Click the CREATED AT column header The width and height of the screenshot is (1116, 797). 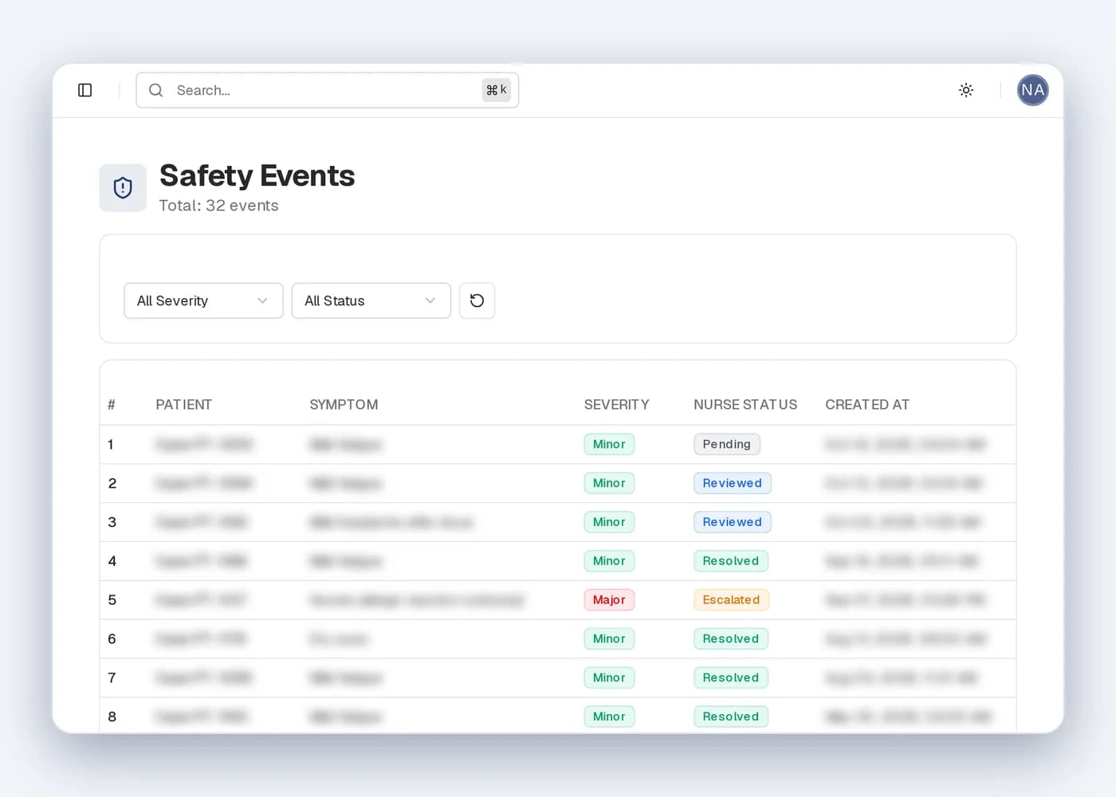867,405
